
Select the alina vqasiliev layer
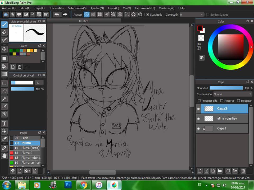(222, 119)
